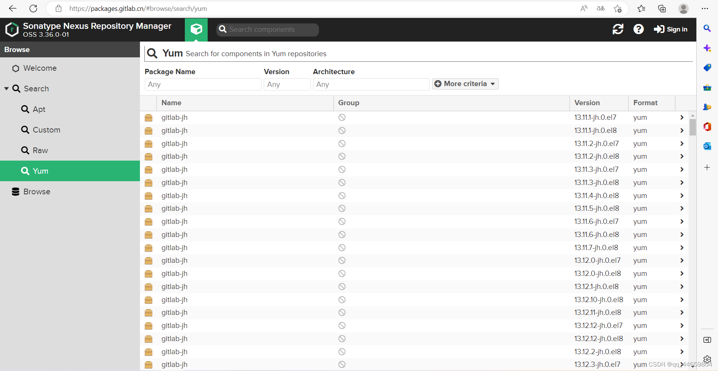Open the Browse cube icon in header
The height and width of the screenshot is (371, 718).
[x=196, y=30]
